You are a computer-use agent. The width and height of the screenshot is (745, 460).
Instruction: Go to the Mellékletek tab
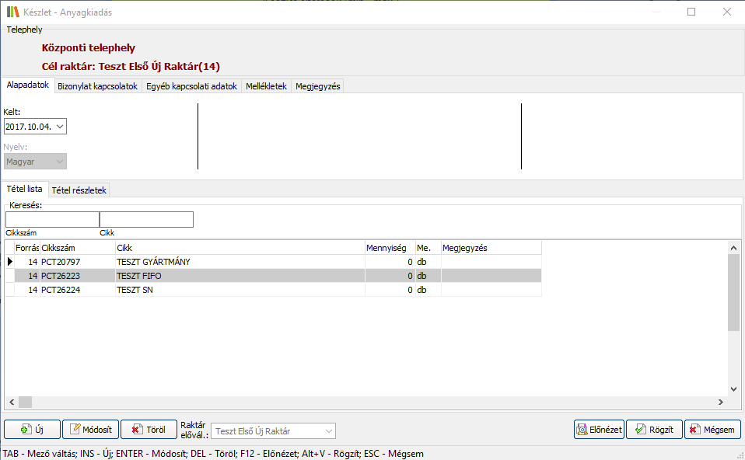tap(266, 86)
